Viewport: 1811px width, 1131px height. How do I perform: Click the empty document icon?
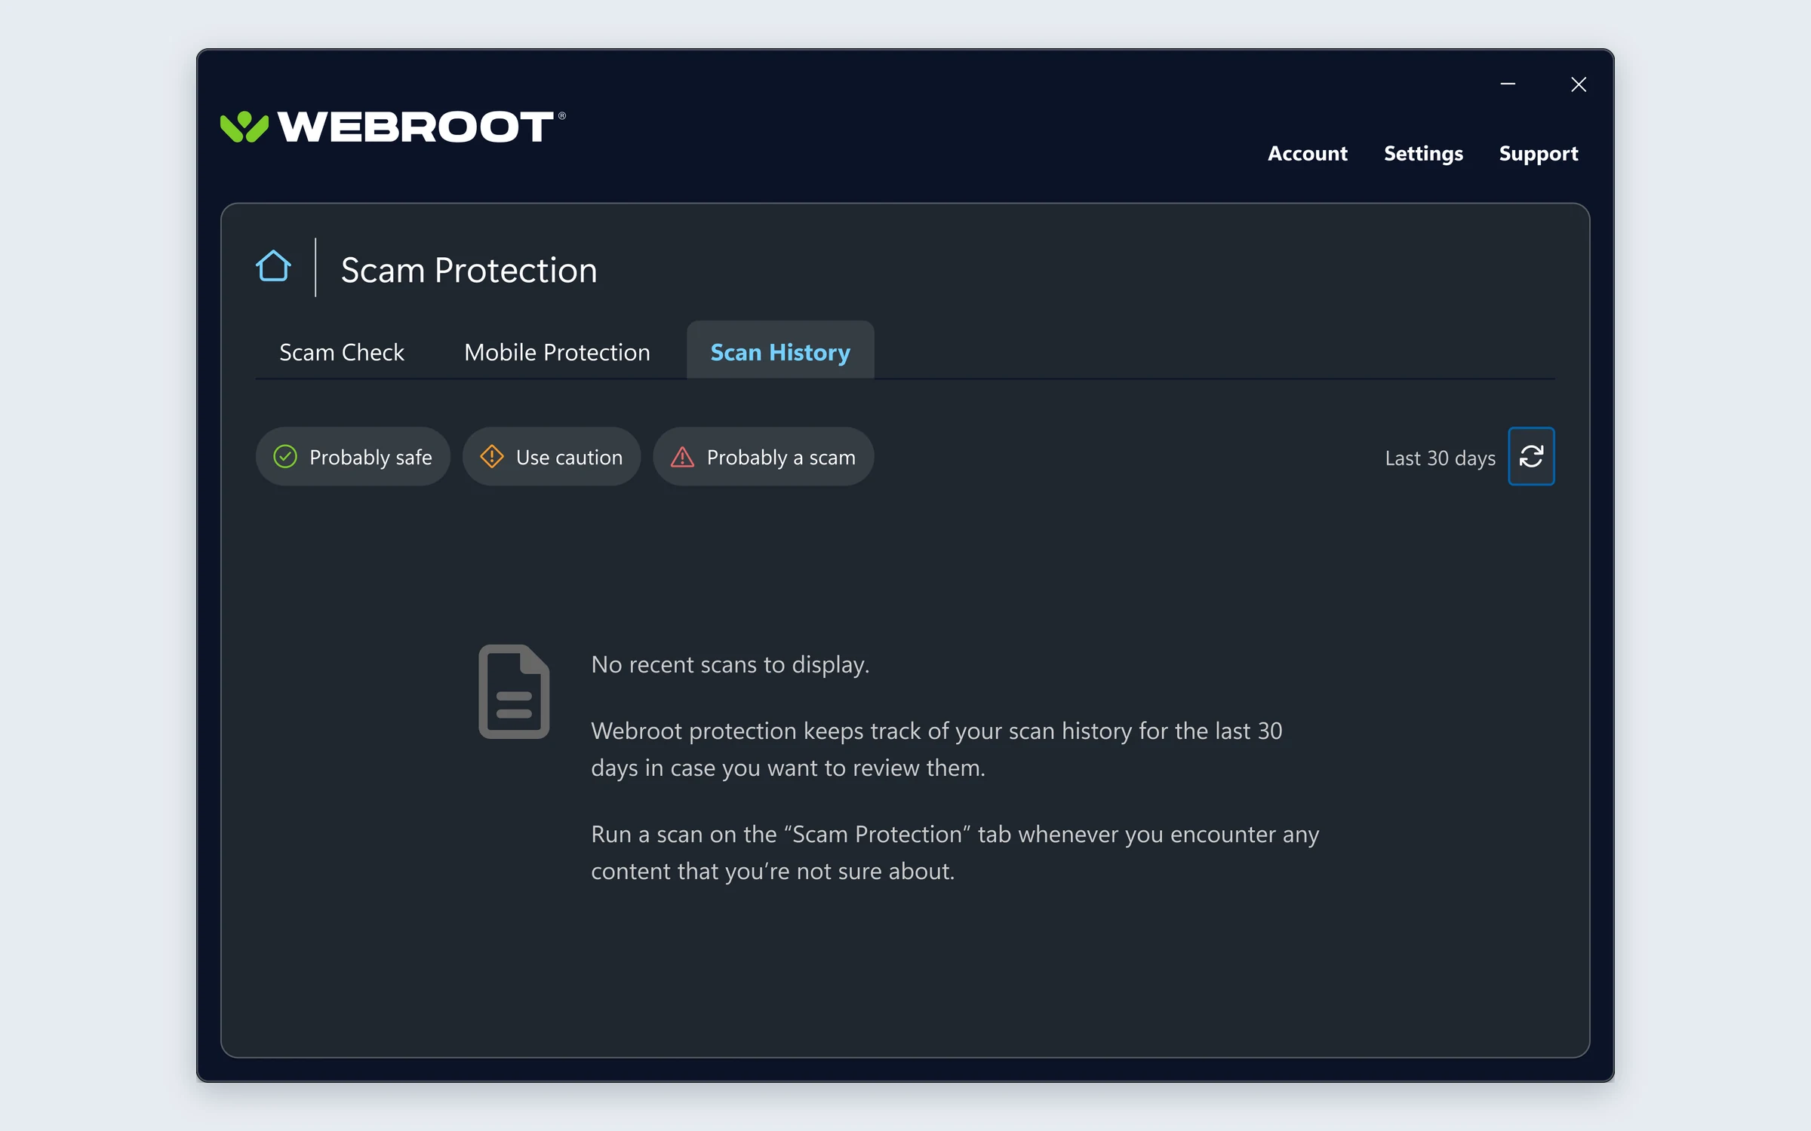pos(514,691)
